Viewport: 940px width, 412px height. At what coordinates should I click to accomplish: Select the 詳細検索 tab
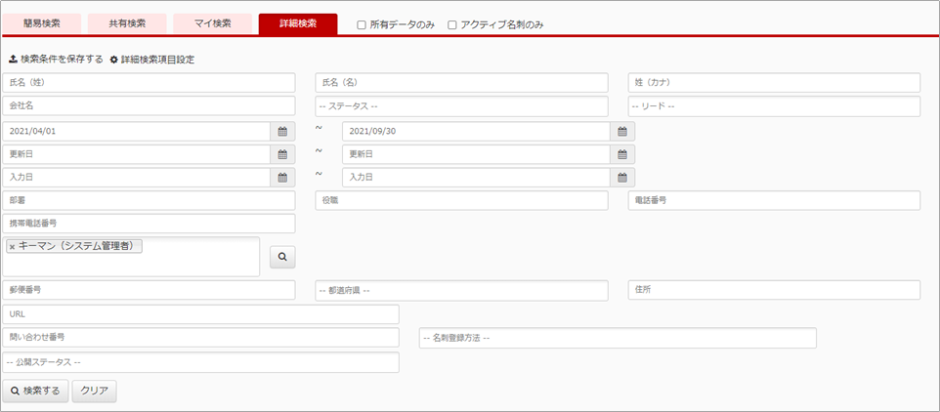click(x=298, y=24)
